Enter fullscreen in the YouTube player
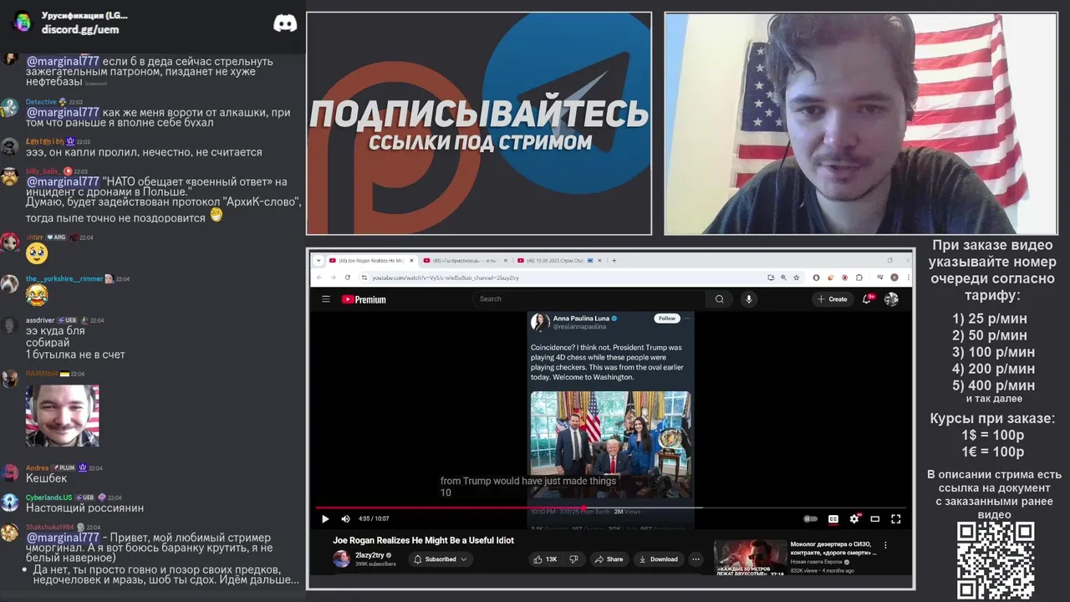The width and height of the screenshot is (1070, 602). [x=896, y=518]
